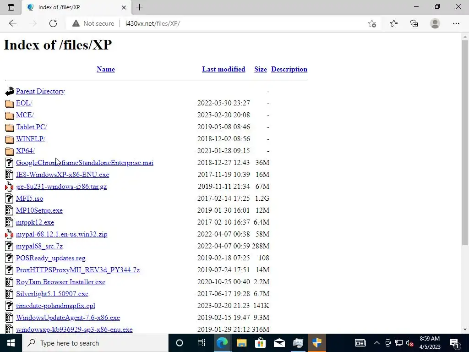Click the scrollbar down arrow
469x352 pixels.
click(x=465, y=330)
